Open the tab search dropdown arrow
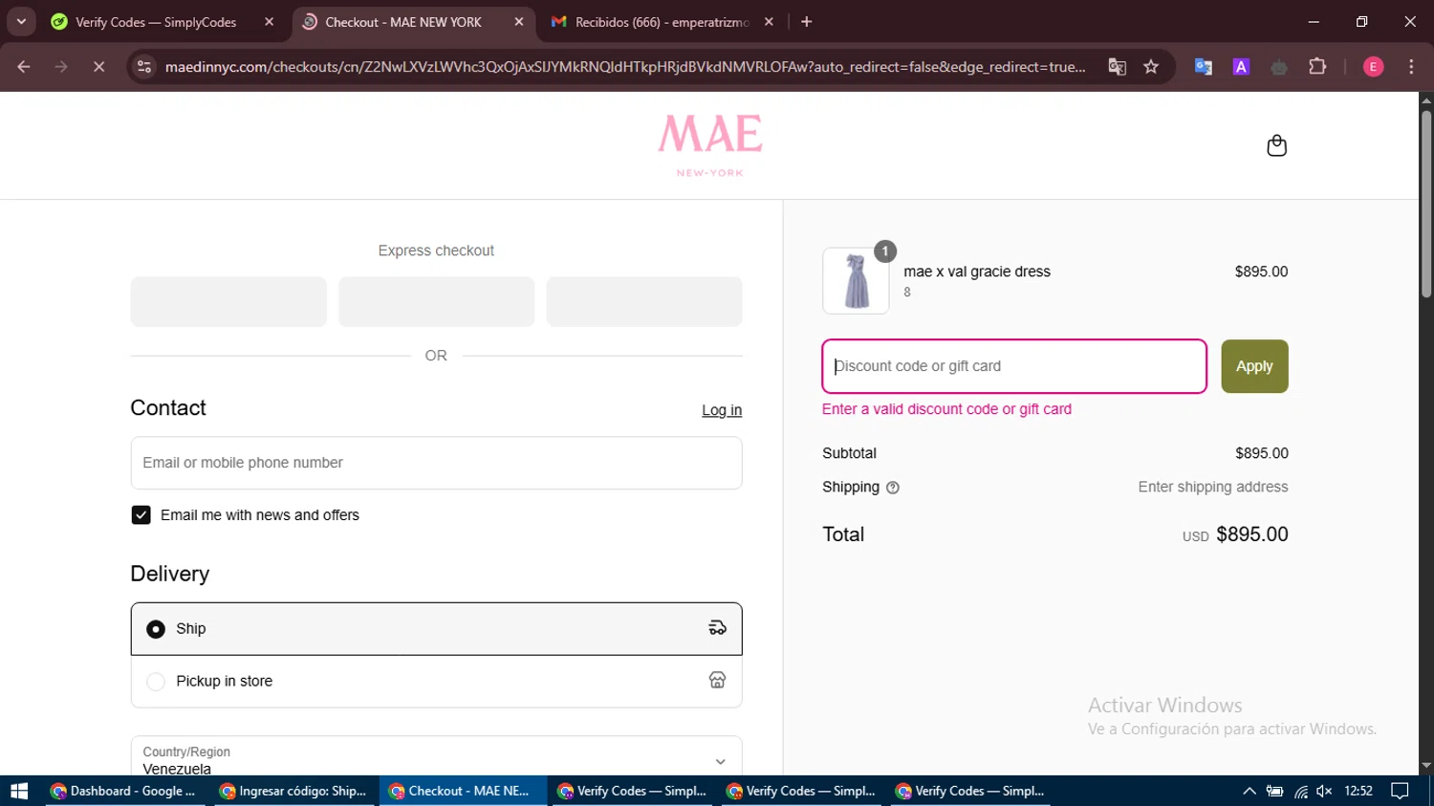This screenshot has height=806, width=1434. [21, 21]
